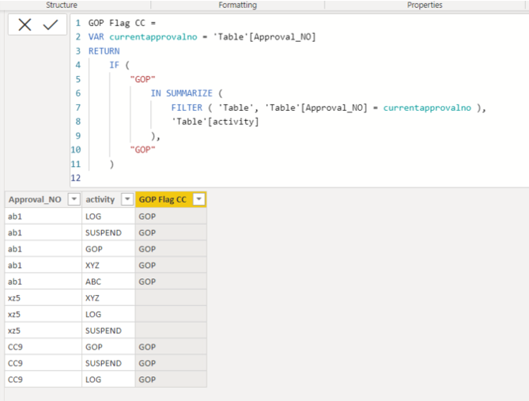Place cursor on formula line 1 'GOP Flag CC ='

click(122, 23)
